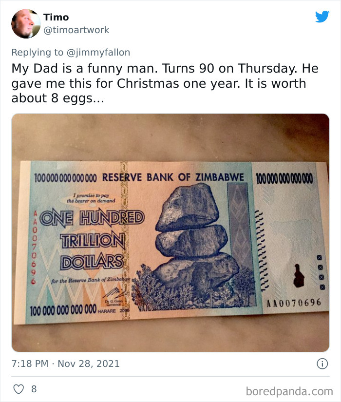Open the @timoartwork handle
Viewport: 341px width, 402px height.
(x=76, y=30)
